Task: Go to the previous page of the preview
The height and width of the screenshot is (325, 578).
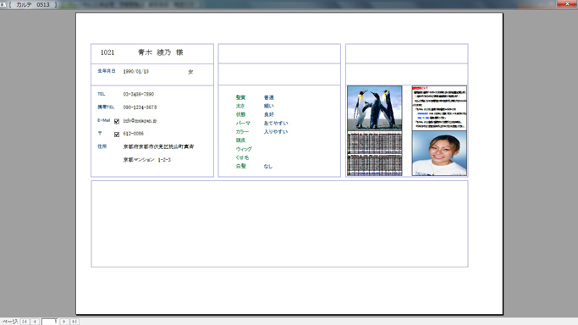Action: [35, 322]
